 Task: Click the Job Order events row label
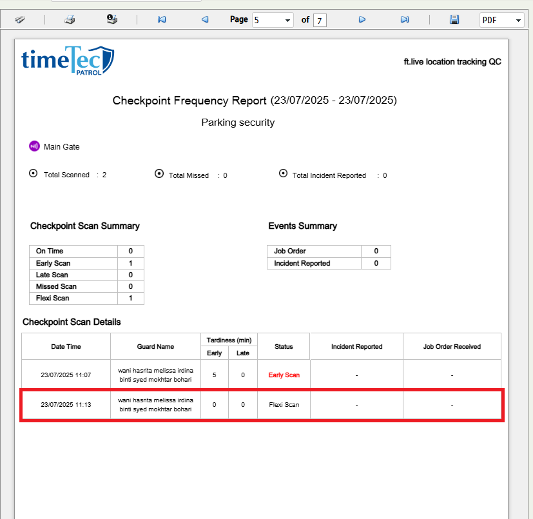(290, 251)
